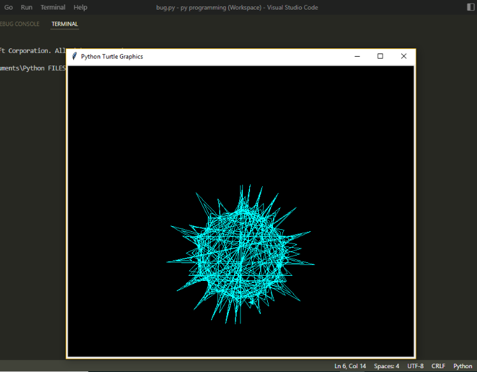This screenshot has height=372, width=477.
Task: Select the TERMINAL panel tab
Action: coord(64,24)
